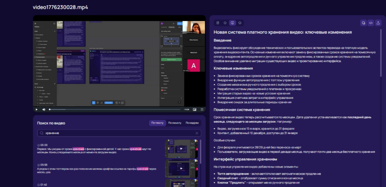Jump to the 09:55 search result timestamp
The image size is (386, 187).
pos(44,165)
